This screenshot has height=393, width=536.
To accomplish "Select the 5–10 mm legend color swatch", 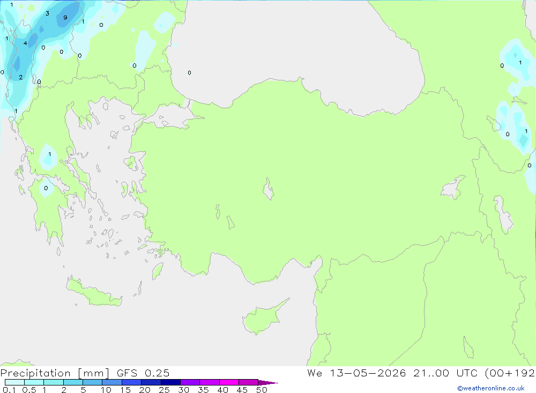I will [93, 382].
